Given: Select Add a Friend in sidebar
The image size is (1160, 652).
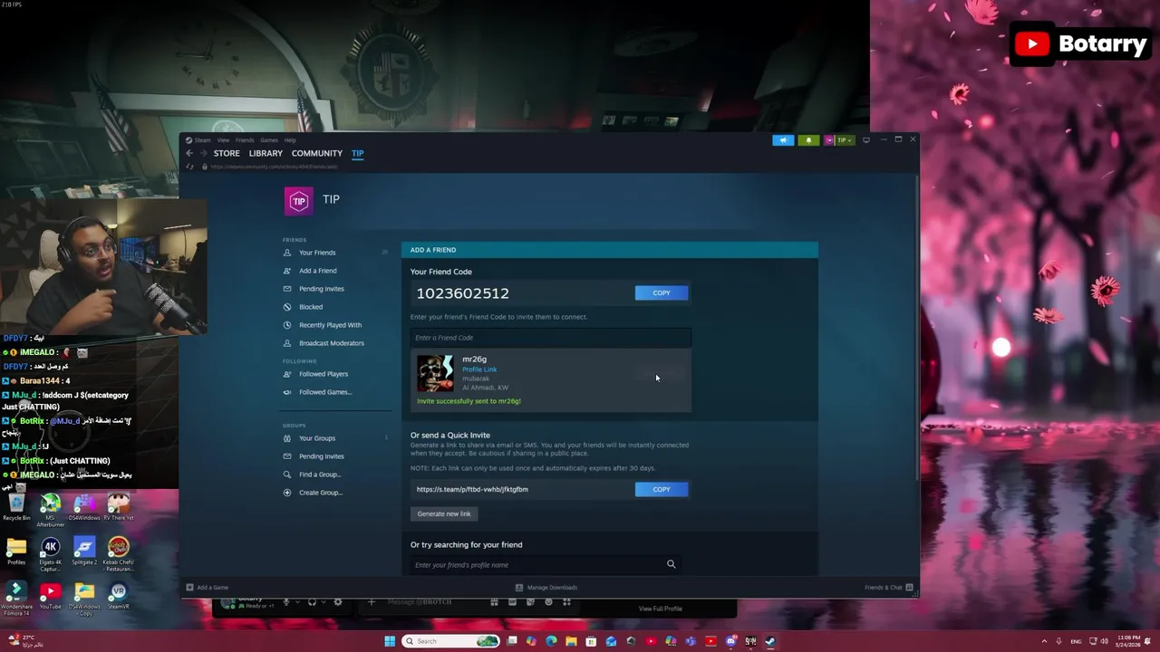Looking at the screenshot, I should (x=317, y=271).
